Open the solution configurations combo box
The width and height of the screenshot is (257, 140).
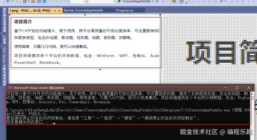[78, 2]
